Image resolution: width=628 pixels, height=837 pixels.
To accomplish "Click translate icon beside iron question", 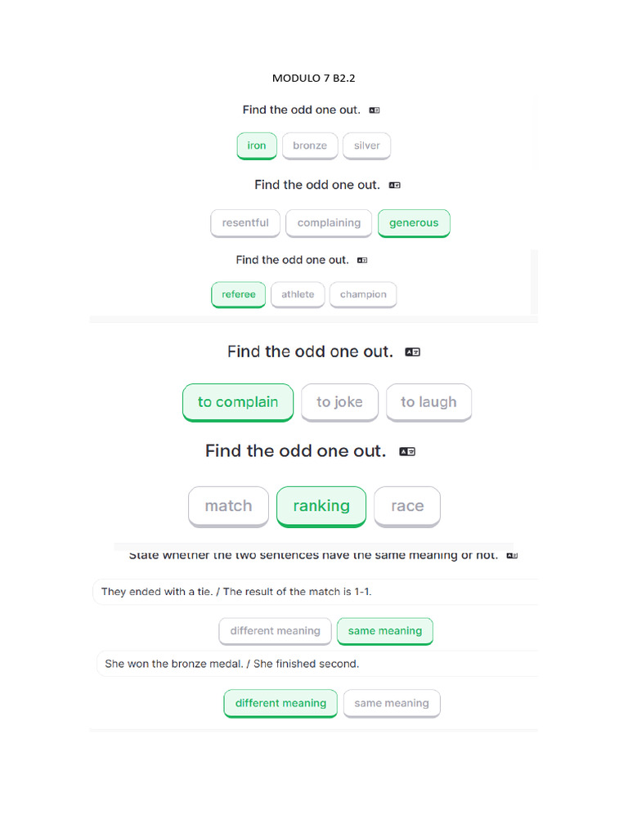I will pyautogui.click(x=375, y=110).
